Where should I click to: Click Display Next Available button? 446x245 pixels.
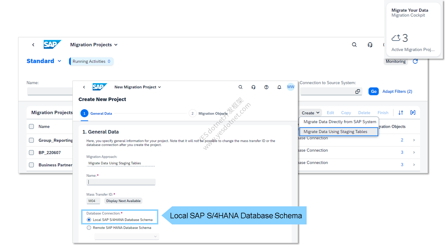coord(123,201)
